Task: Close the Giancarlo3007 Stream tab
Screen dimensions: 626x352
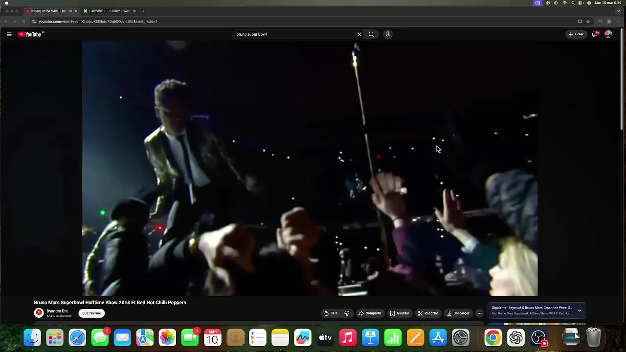Action: pyautogui.click(x=134, y=11)
